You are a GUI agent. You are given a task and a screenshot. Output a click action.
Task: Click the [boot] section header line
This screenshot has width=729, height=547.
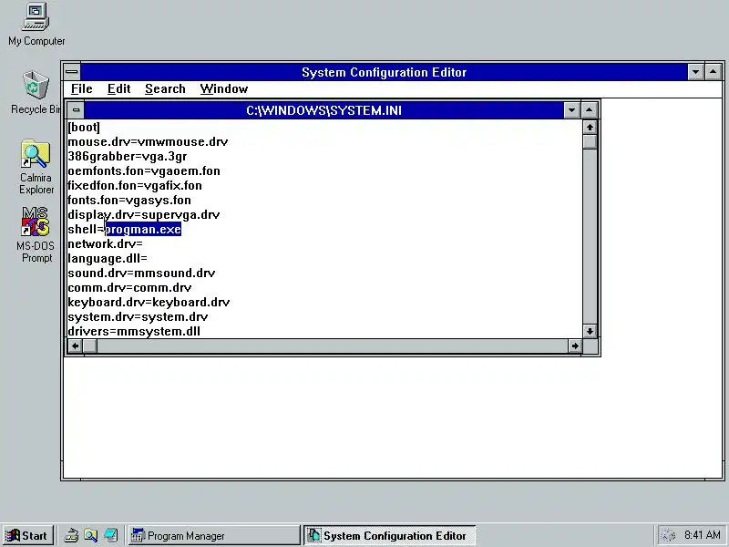point(84,127)
